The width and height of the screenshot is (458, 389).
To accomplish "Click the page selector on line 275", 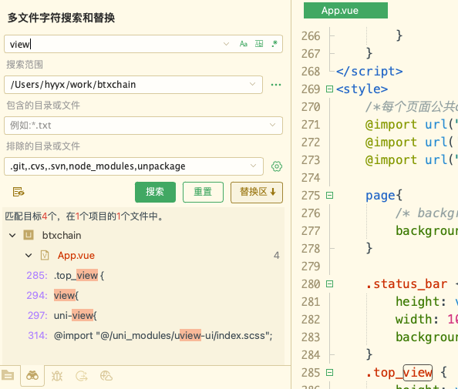I will click(381, 196).
